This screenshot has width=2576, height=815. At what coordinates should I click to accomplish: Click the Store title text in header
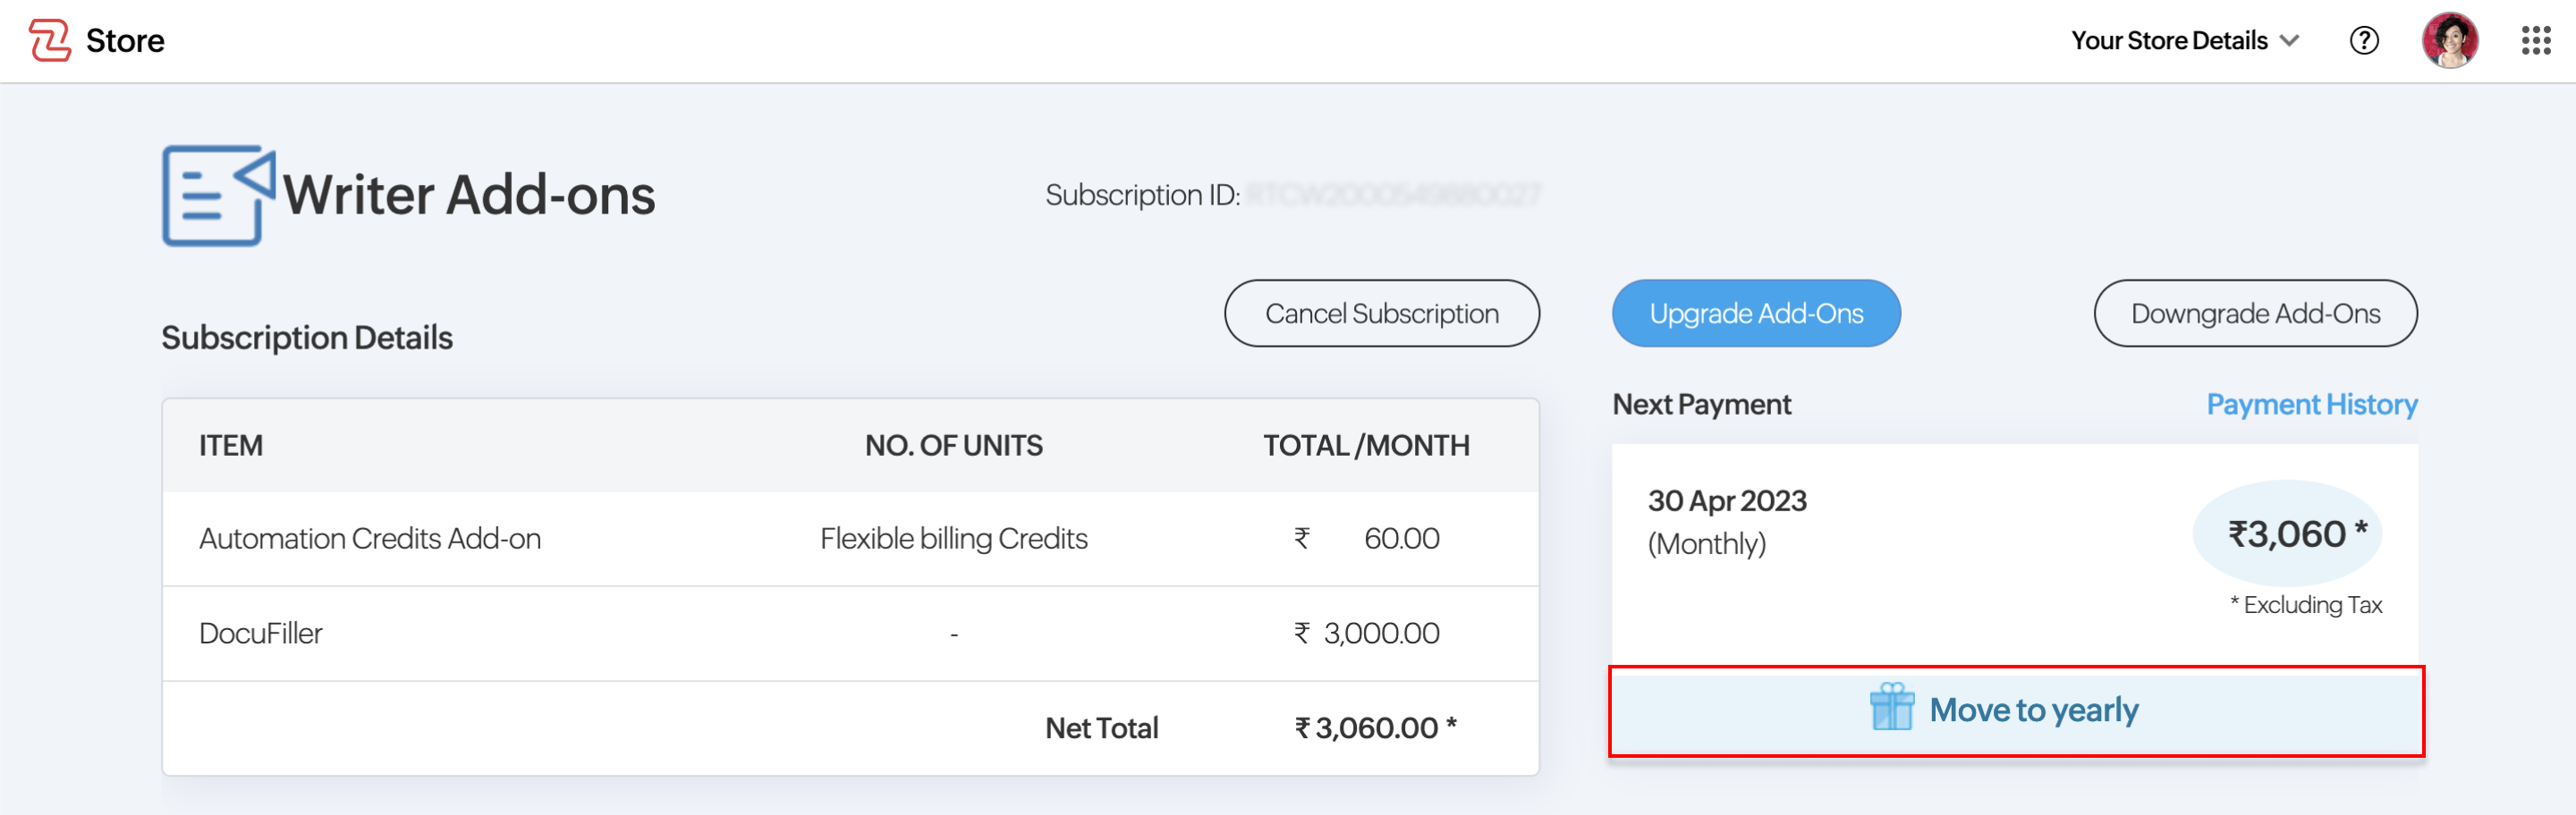click(125, 41)
